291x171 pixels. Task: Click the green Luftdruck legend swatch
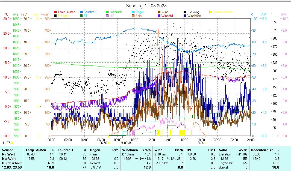click(x=107, y=12)
